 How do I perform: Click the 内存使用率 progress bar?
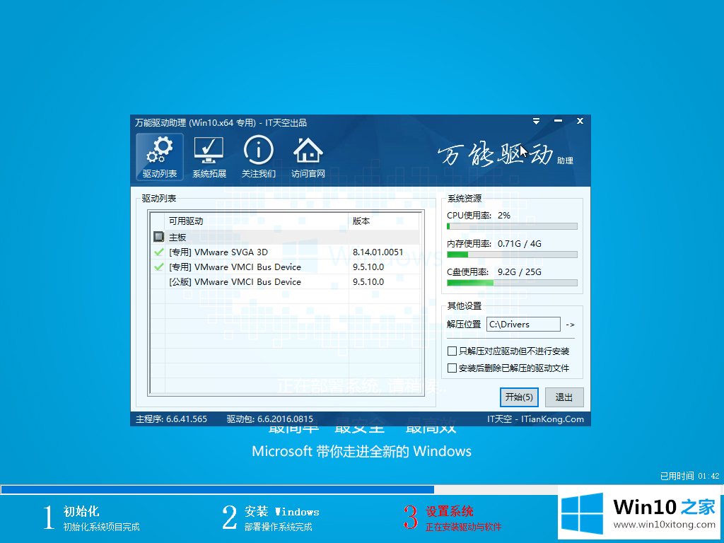[x=512, y=255]
